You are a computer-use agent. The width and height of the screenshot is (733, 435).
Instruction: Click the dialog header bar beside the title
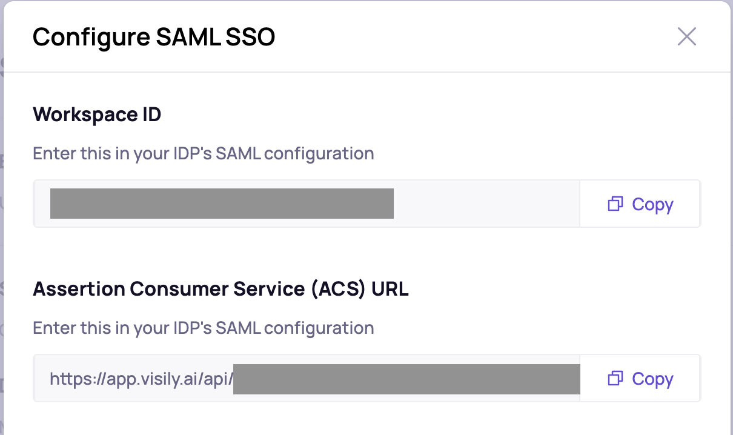coord(473,37)
